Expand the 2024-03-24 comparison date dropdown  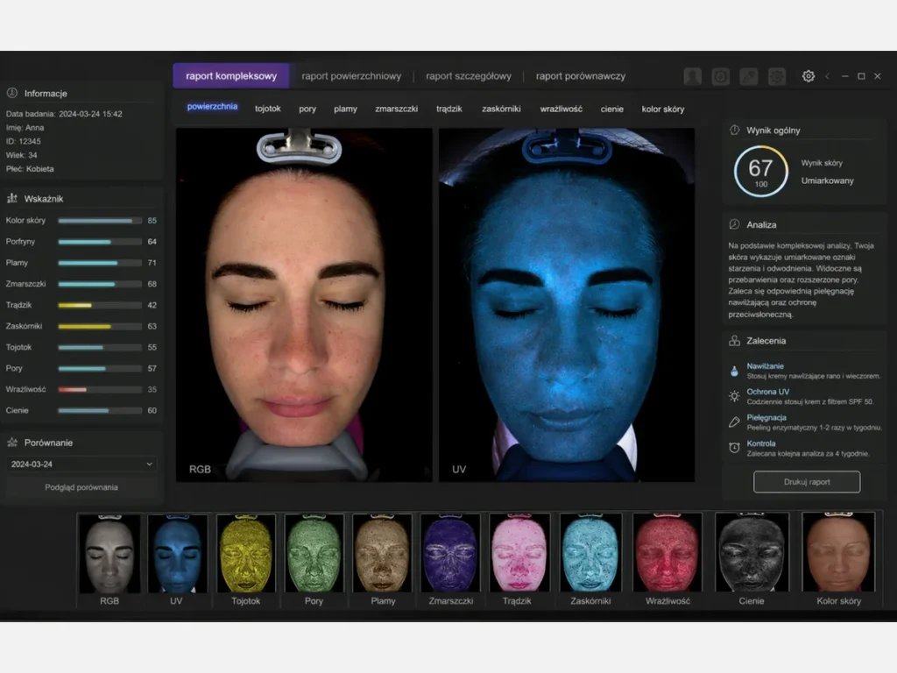point(81,464)
